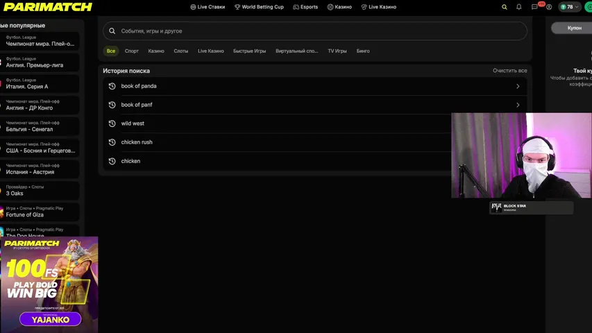Click history icon beside book of panda
Image resolution: width=592 pixels, height=333 pixels.
click(112, 86)
